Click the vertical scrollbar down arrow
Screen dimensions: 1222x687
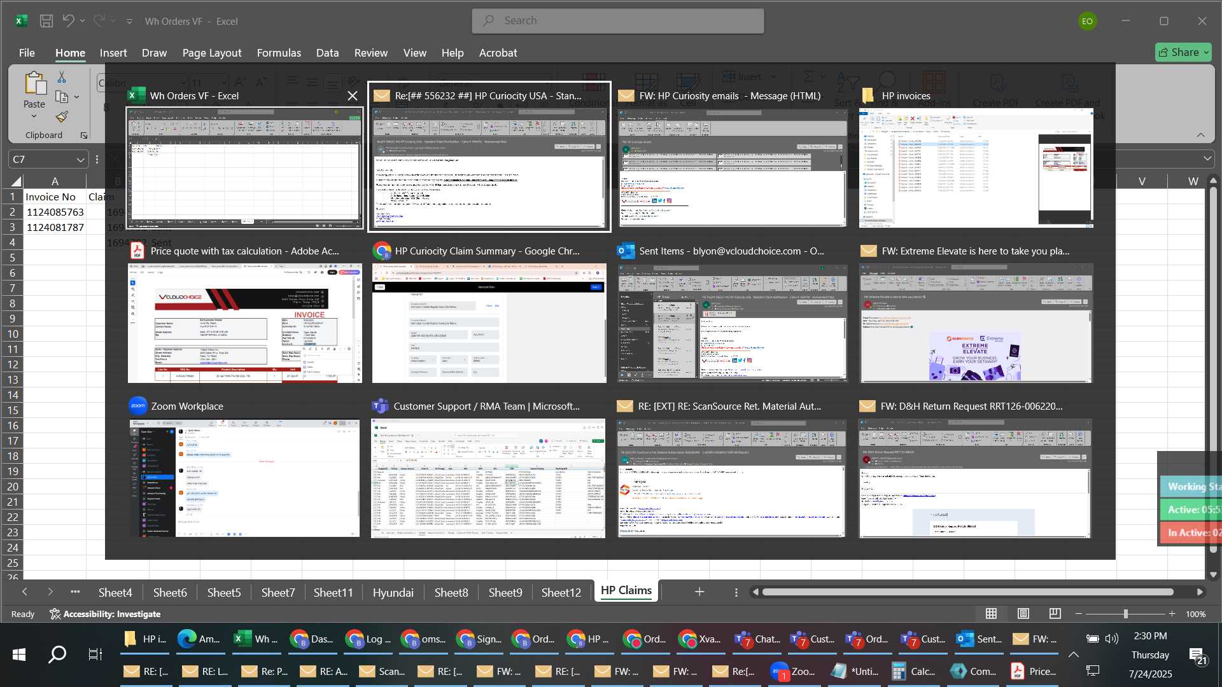click(1213, 574)
